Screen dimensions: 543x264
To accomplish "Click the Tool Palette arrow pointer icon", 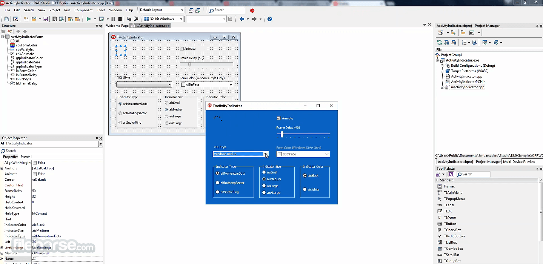I will tap(451, 174).
